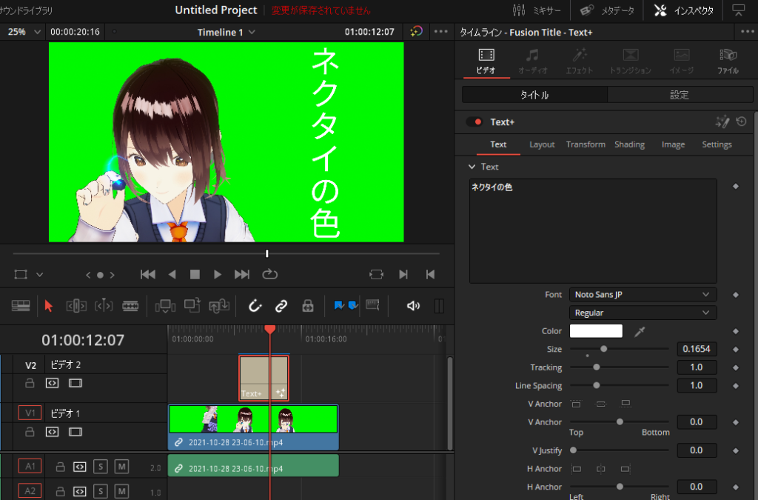Open the Transform tab
Image resolution: width=758 pixels, height=500 pixels.
click(586, 144)
